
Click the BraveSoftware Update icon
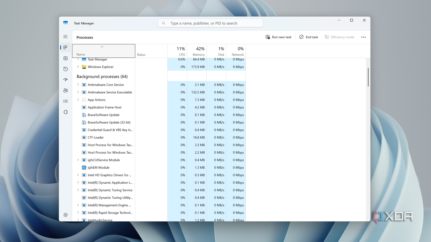(x=84, y=115)
